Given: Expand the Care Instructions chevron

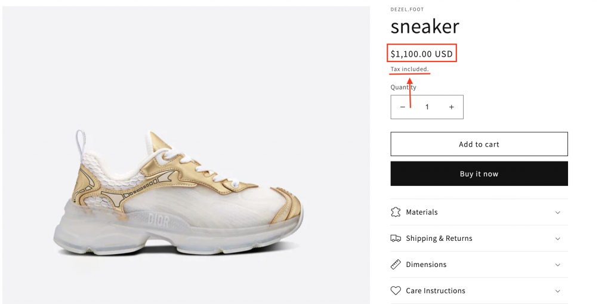Looking at the screenshot, I should (558, 291).
